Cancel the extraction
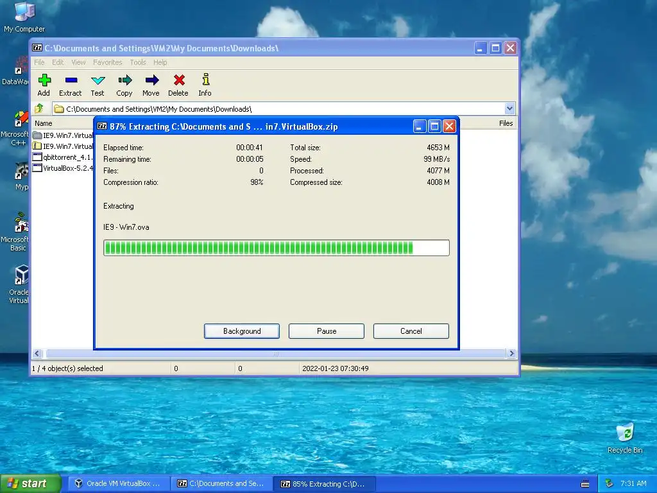657x493 pixels. click(x=411, y=331)
